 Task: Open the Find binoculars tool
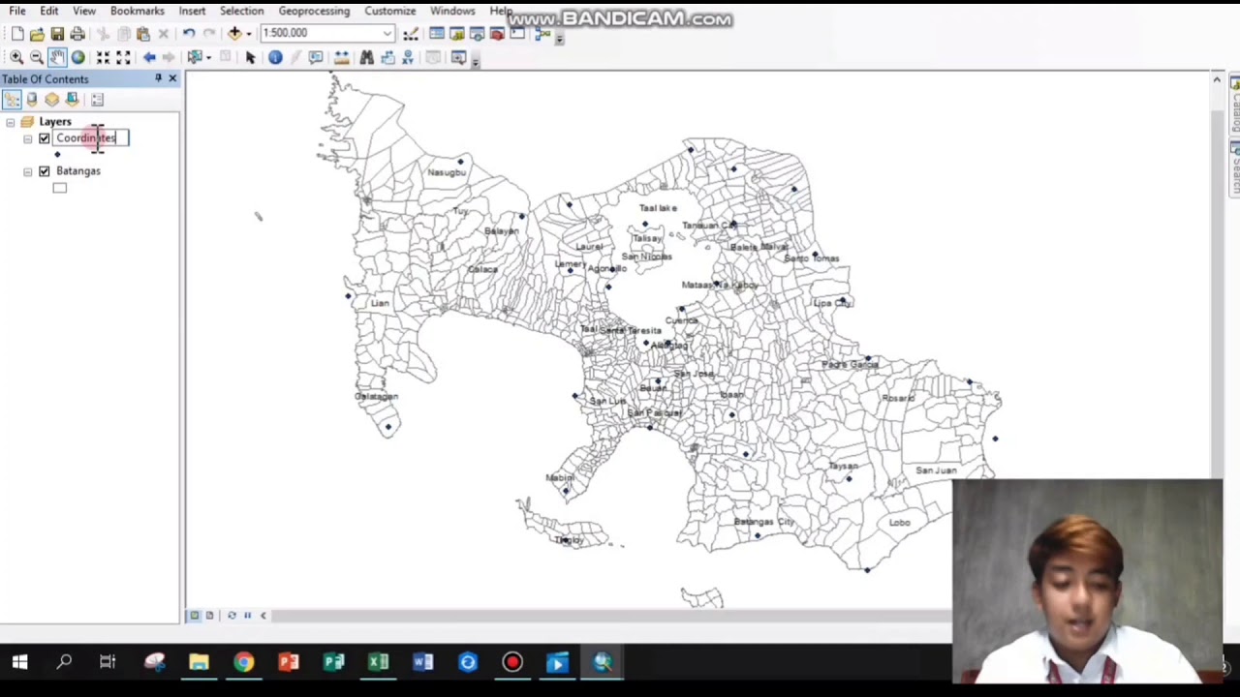[x=366, y=57]
